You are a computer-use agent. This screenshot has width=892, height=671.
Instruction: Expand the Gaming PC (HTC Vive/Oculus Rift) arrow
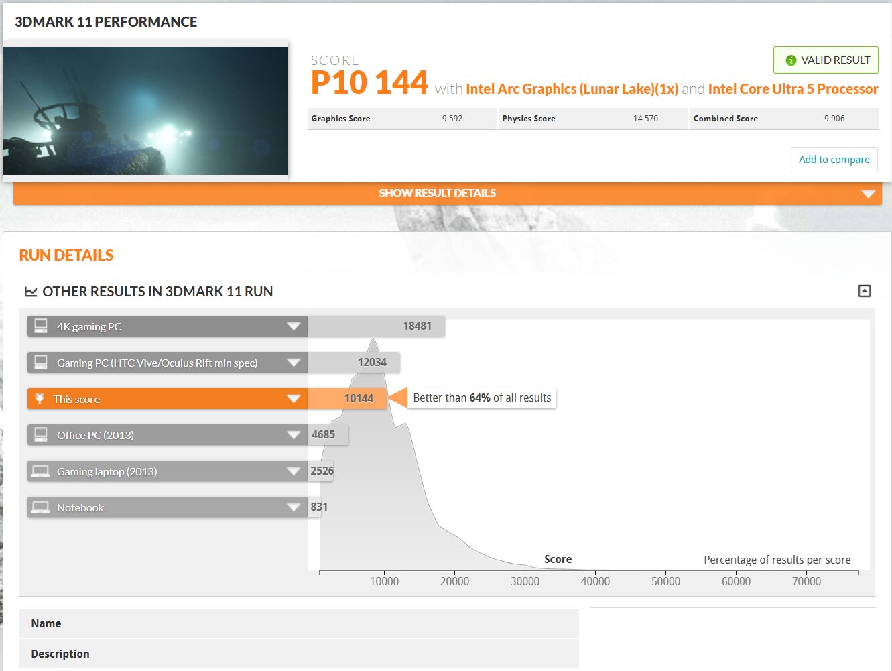[293, 363]
